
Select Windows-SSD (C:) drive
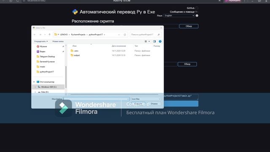[x=49, y=87]
